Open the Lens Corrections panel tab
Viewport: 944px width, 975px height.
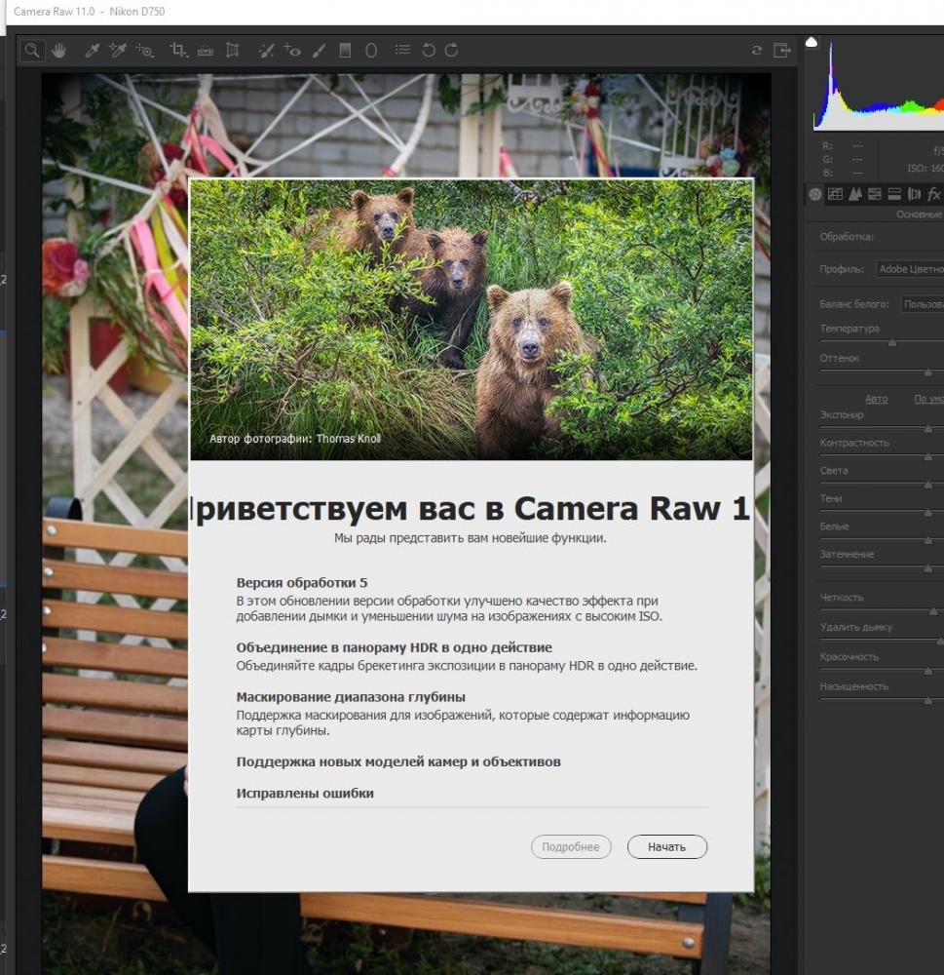[x=914, y=195]
